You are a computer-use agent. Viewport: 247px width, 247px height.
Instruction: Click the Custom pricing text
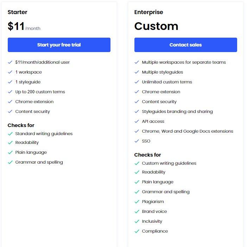(x=156, y=26)
